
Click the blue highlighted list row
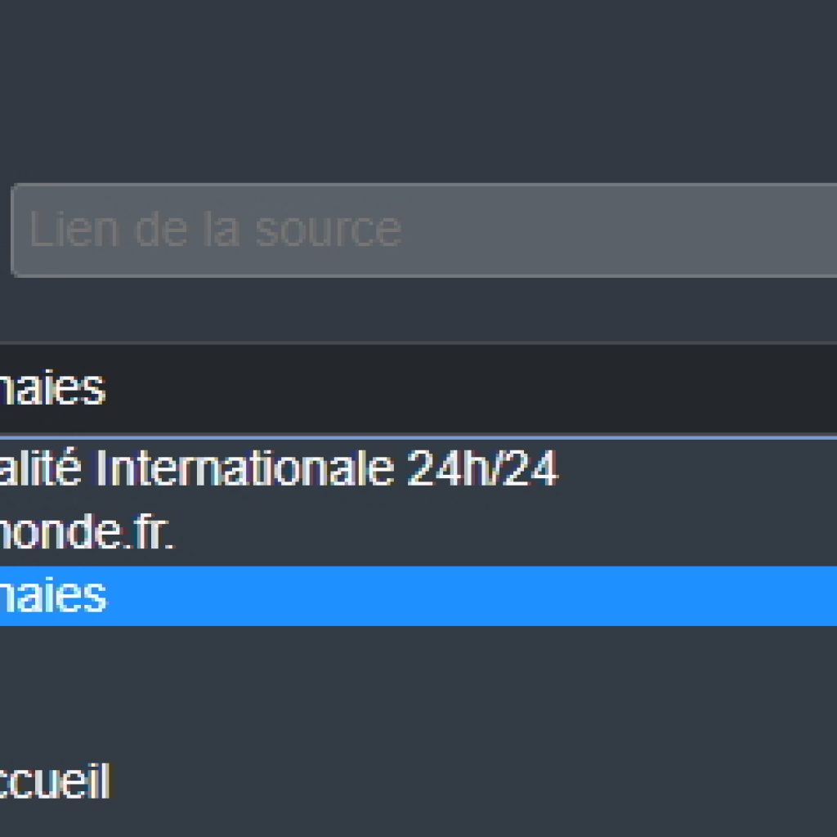click(x=418, y=596)
